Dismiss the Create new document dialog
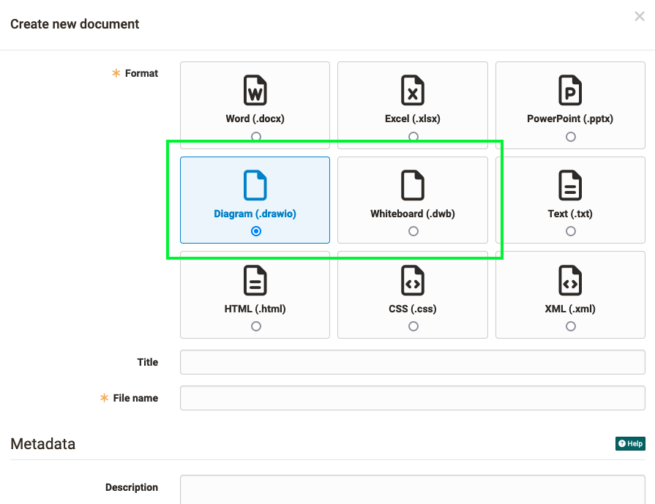The image size is (655, 504). 640,16
